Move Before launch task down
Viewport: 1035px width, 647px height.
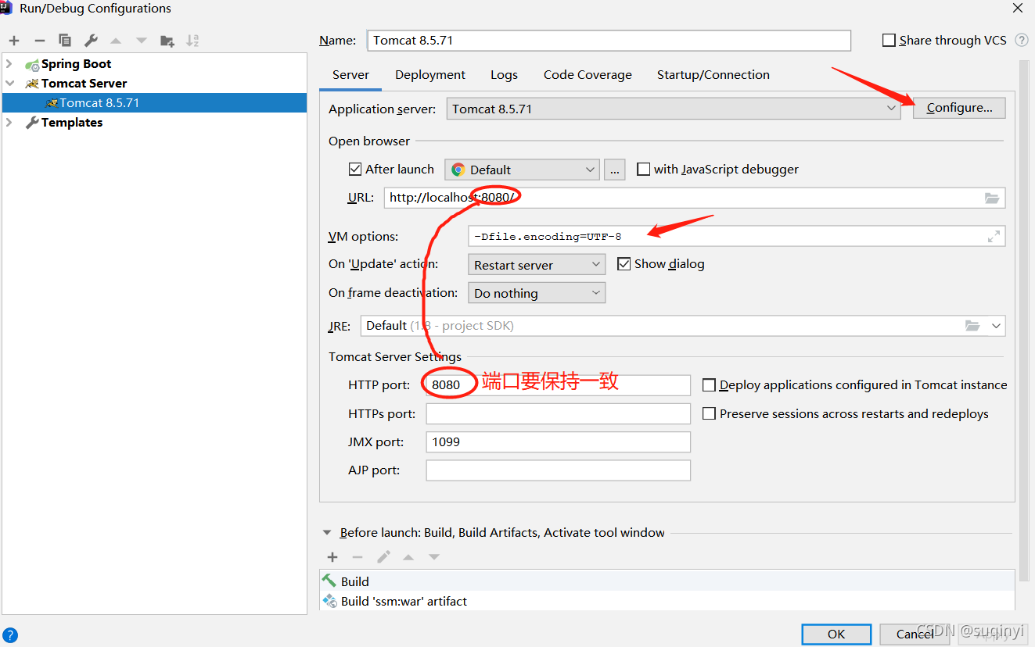pos(434,557)
